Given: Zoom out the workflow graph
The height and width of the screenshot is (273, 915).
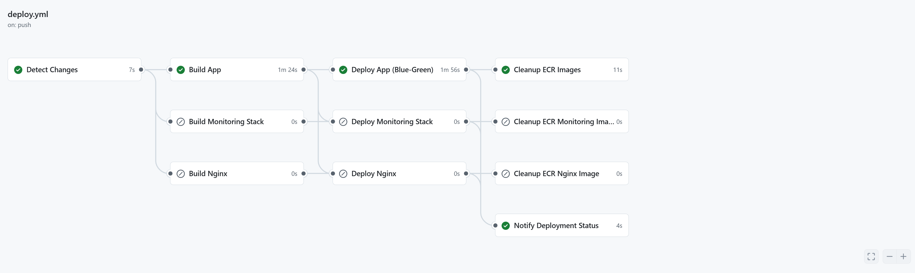Looking at the screenshot, I should click(x=889, y=256).
